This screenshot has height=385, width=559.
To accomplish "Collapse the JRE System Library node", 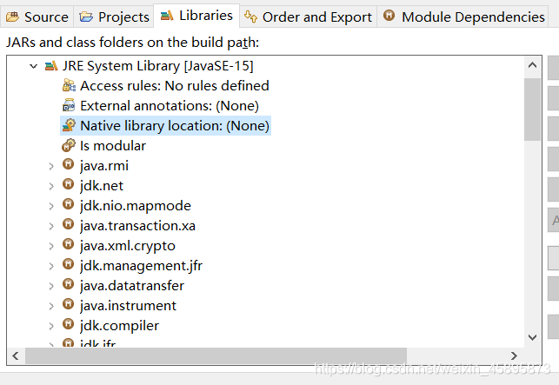I will tap(34, 66).
